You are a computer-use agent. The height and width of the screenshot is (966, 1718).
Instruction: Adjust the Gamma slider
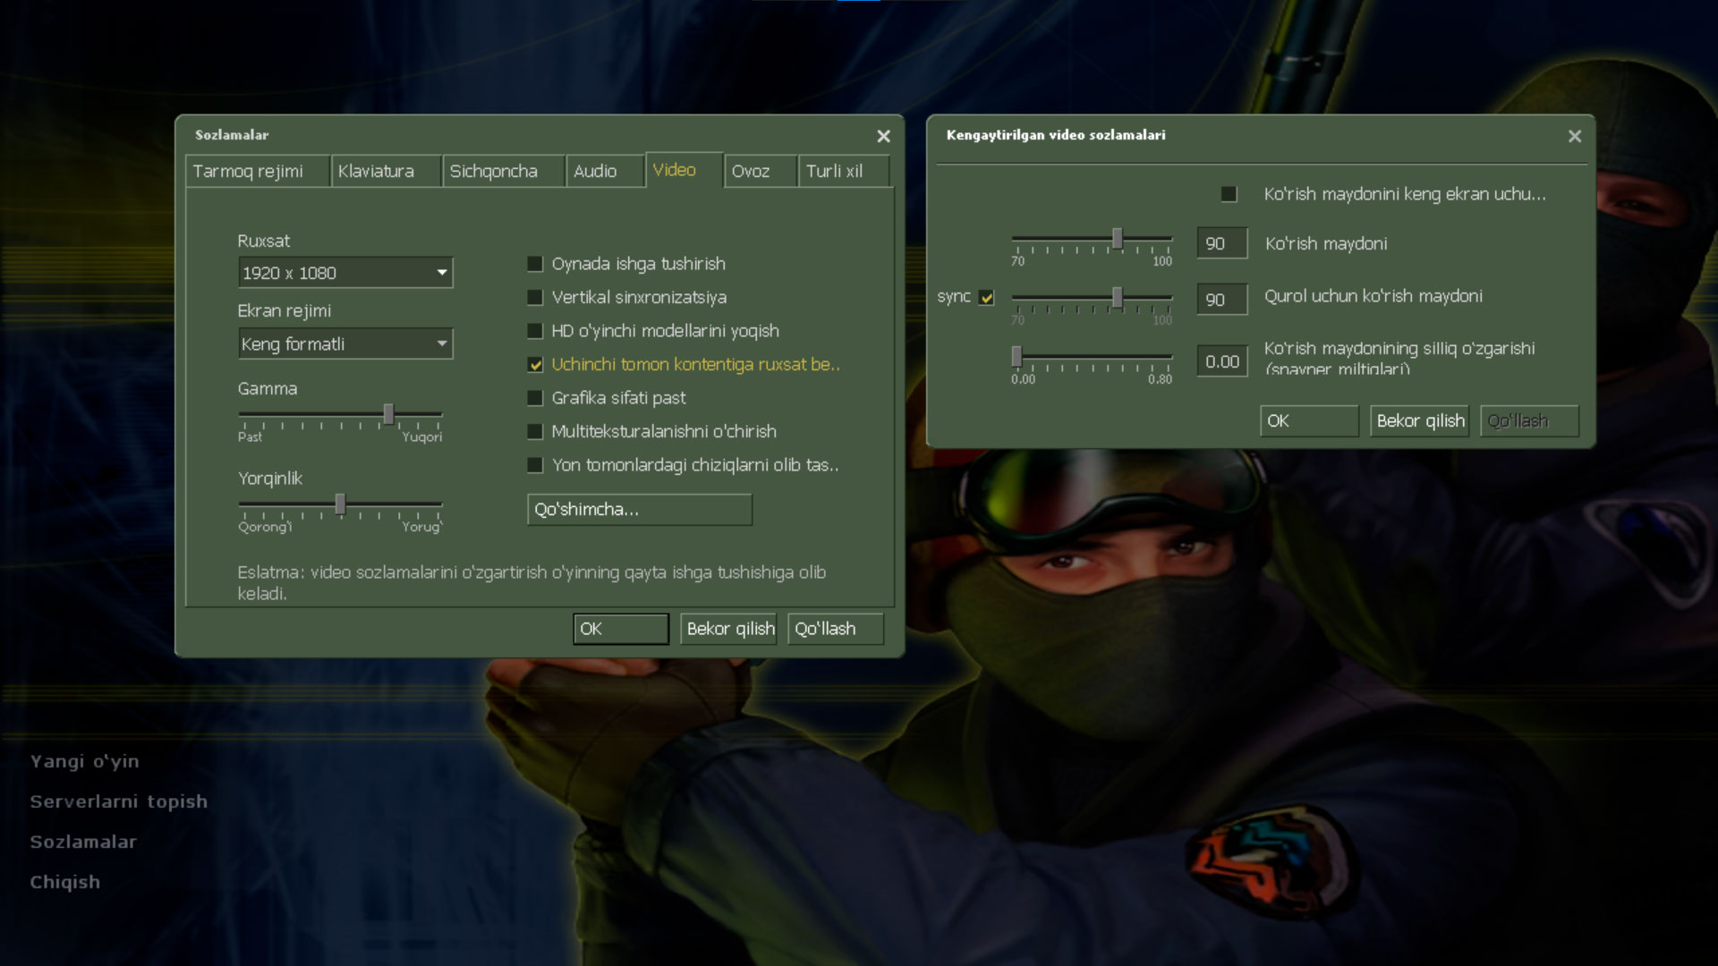coord(388,414)
